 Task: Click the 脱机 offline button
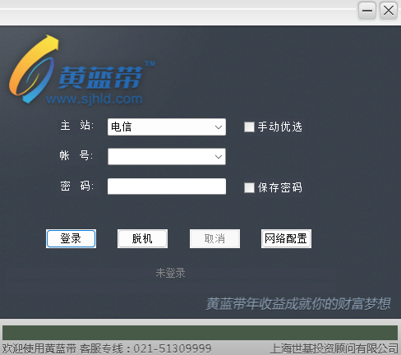(142, 238)
